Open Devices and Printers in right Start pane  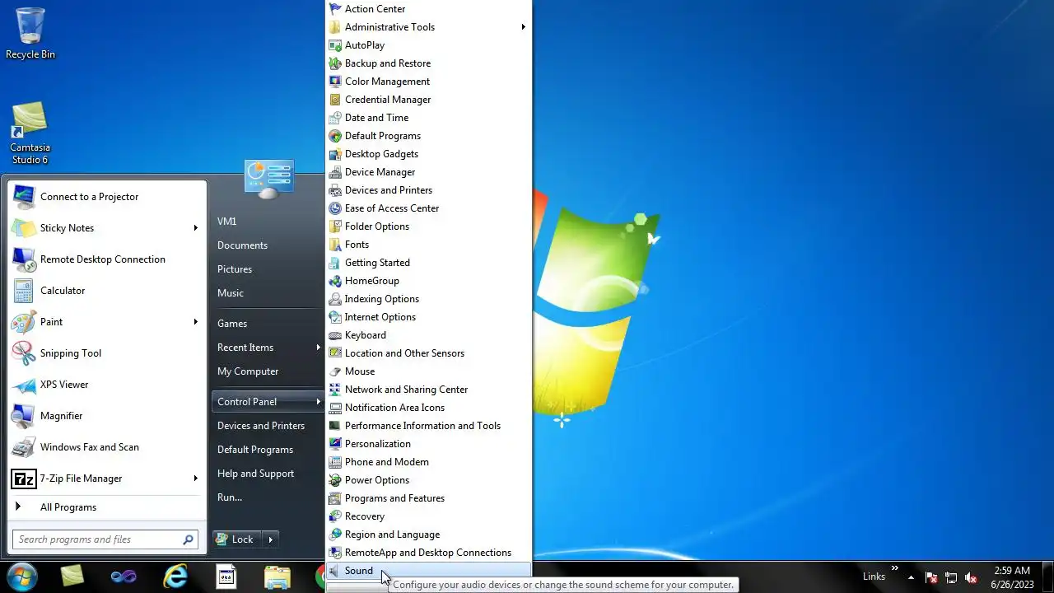[x=261, y=426]
